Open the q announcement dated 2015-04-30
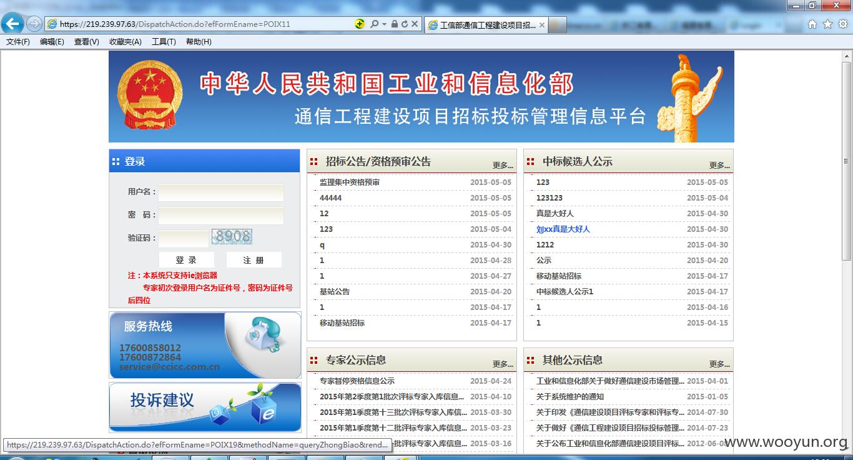Viewport: 853px width, 460px height. pyautogui.click(x=322, y=245)
